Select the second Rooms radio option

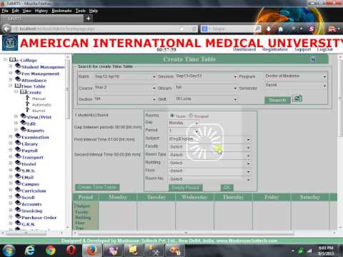pyautogui.click(x=191, y=116)
